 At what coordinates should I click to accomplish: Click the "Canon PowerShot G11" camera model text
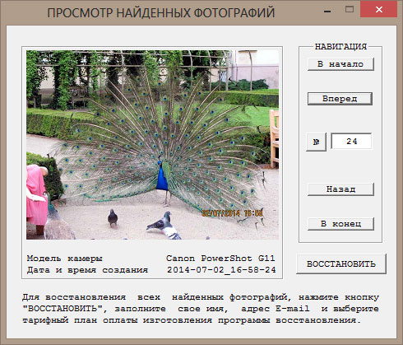220,259
